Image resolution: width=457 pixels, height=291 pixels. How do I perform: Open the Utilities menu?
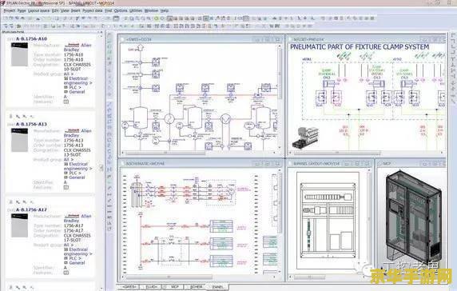pyautogui.click(x=136, y=10)
